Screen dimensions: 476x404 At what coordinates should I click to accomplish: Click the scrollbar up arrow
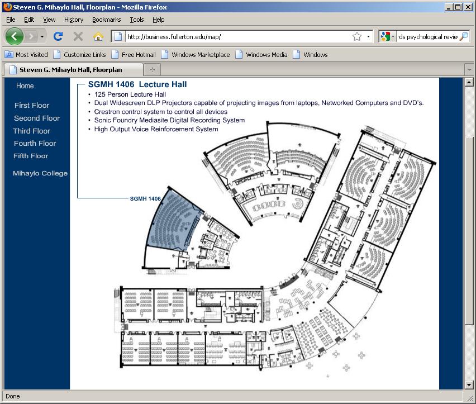tap(469, 82)
